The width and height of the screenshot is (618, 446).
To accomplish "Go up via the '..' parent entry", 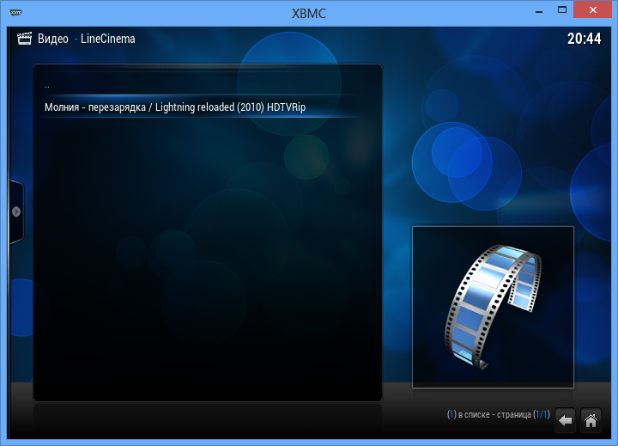I will pyautogui.click(x=201, y=86).
